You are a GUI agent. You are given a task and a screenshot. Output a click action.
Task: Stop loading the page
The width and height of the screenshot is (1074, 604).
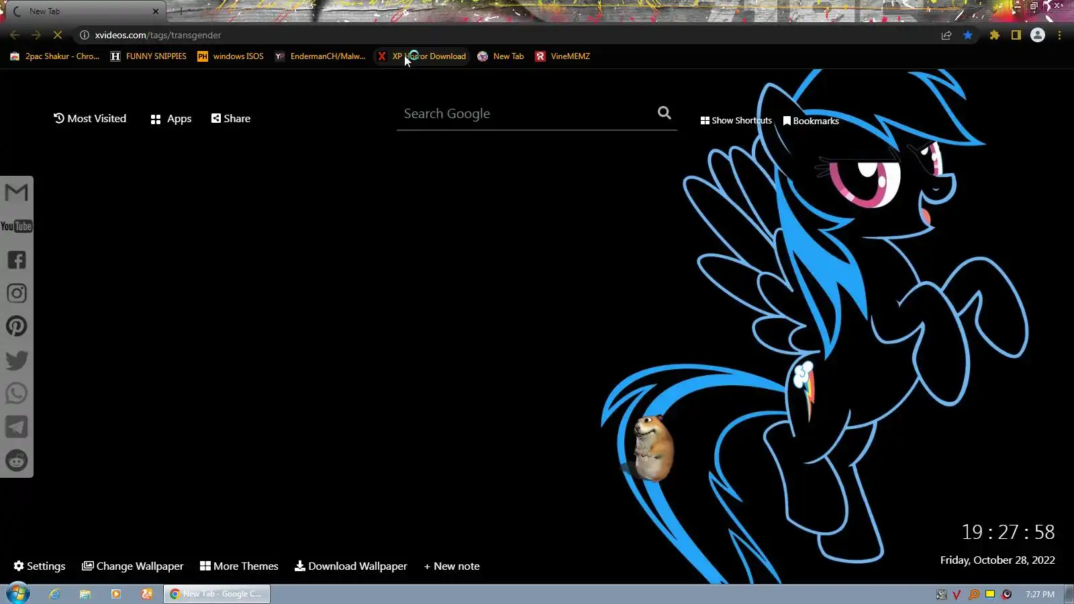[58, 35]
